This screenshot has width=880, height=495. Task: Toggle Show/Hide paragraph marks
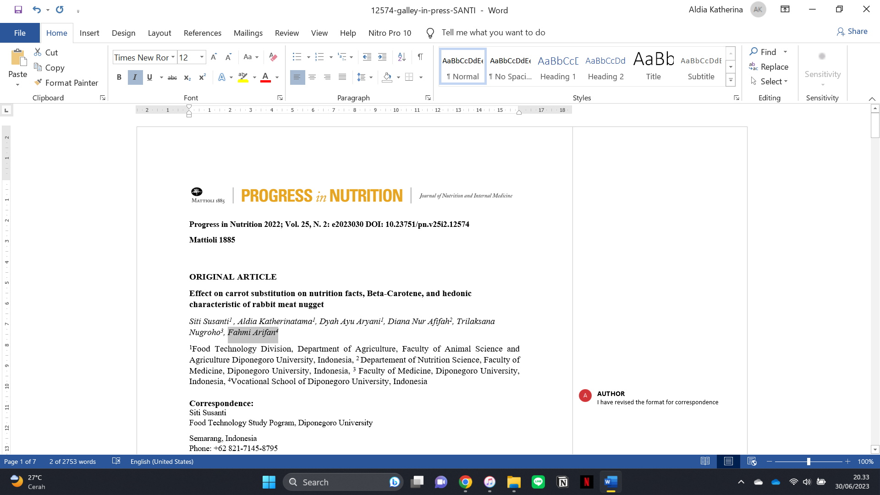[420, 57]
